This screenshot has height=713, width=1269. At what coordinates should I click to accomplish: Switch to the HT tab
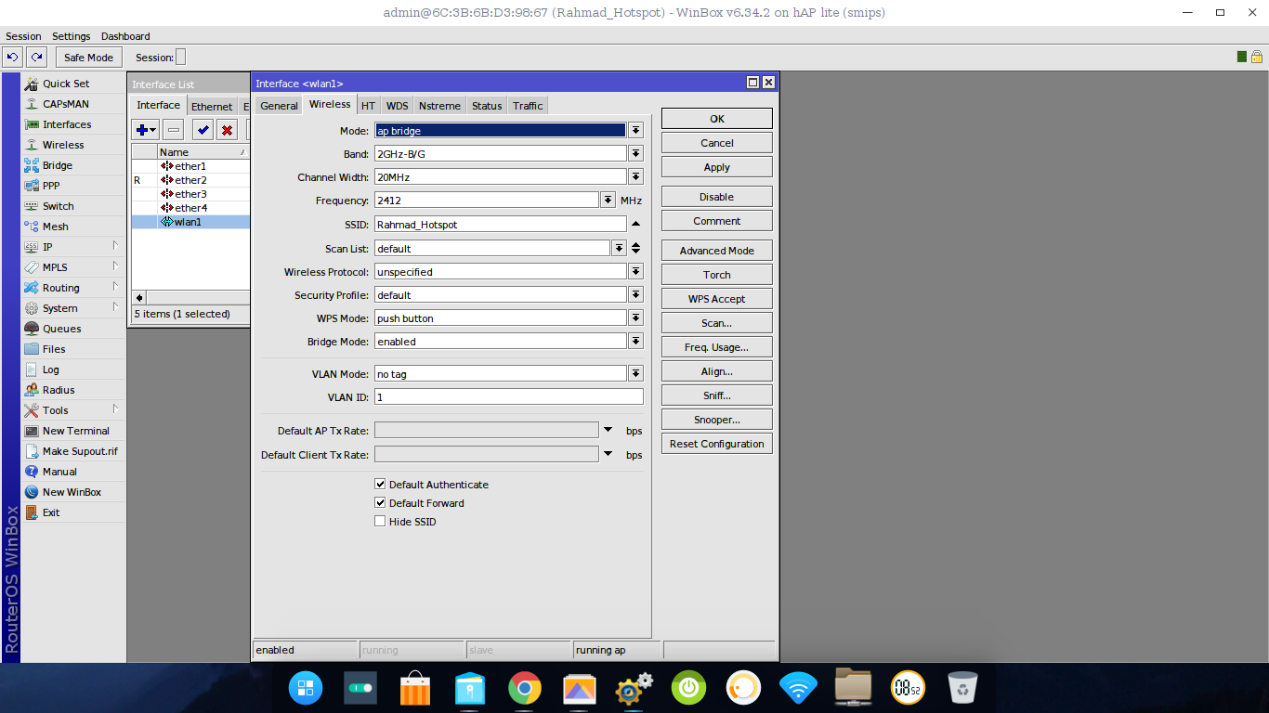(x=369, y=106)
